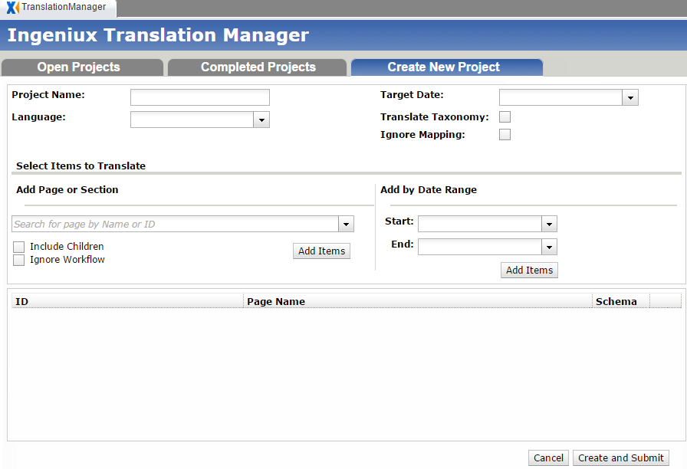Click the Cancel button

548,458
